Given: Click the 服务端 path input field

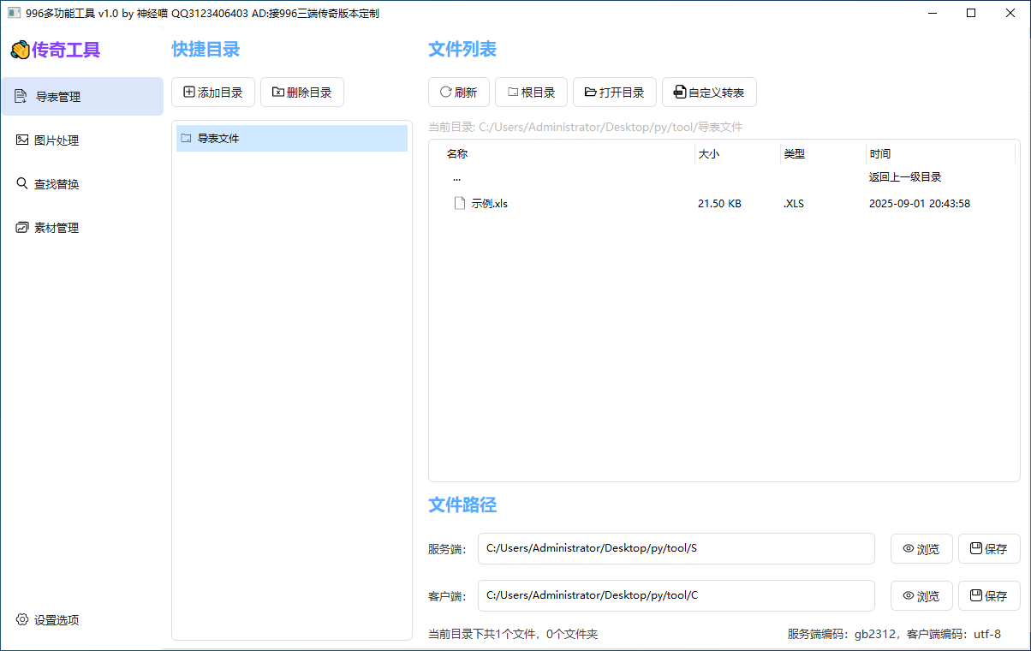Looking at the screenshot, I should point(676,548).
